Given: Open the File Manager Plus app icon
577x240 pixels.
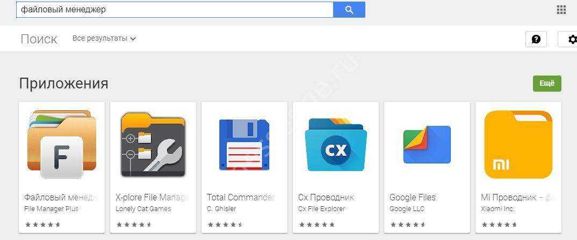Looking at the screenshot, I should click(x=61, y=144).
